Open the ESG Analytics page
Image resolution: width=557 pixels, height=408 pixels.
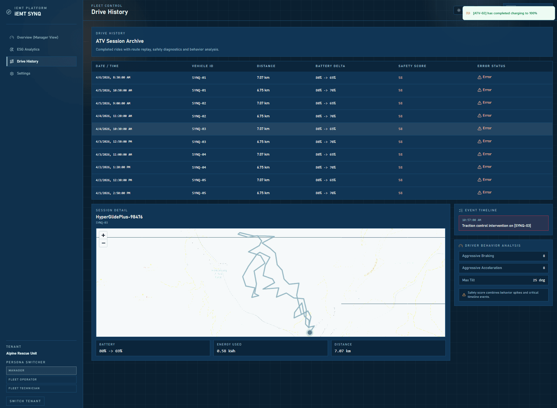pyautogui.click(x=28, y=50)
